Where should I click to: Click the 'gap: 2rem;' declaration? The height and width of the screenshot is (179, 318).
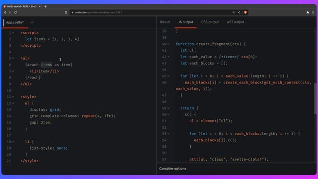click(41, 123)
